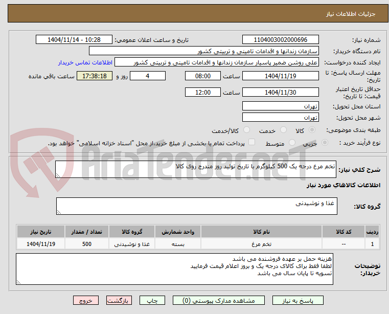Click the need number field 1104003002000696
Viewport: 389px width, 314px height.
click(x=280, y=40)
